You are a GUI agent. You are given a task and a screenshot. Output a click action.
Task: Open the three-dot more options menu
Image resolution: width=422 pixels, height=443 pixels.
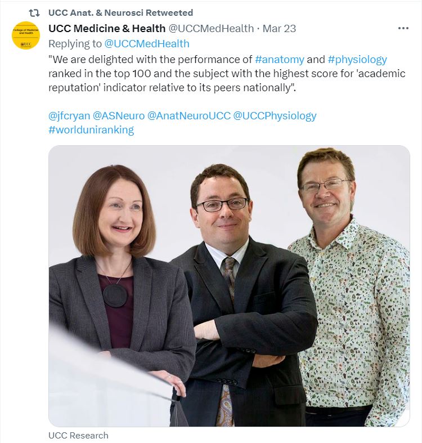coord(403,28)
